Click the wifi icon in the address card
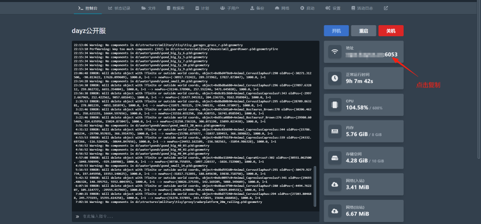 coord(334,52)
